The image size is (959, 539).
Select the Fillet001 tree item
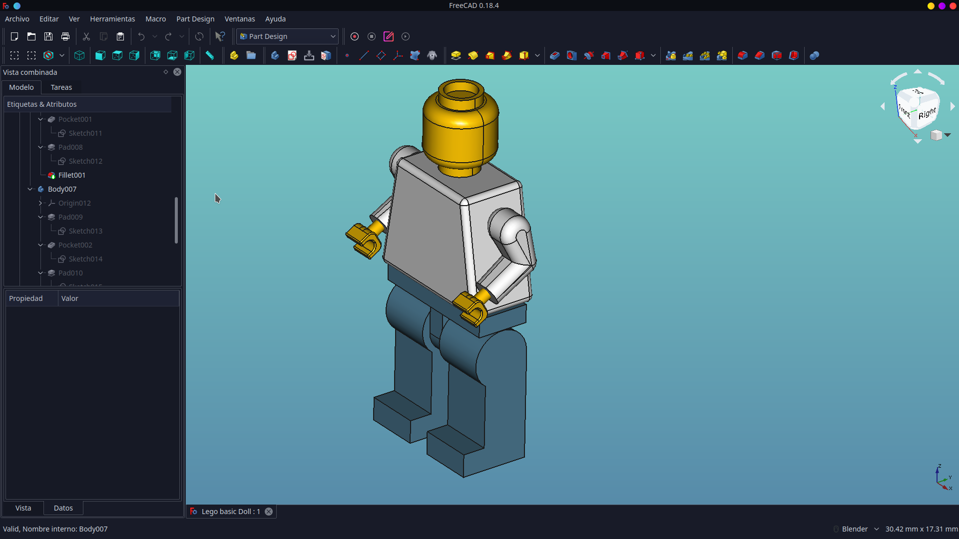click(71, 175)
